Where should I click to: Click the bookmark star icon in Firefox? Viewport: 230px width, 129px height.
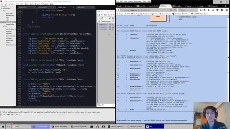point(201,10)
